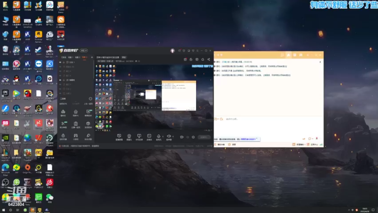
Task: Expand the emoji dropdown arrow in chat window
Action: pos(218,119)
